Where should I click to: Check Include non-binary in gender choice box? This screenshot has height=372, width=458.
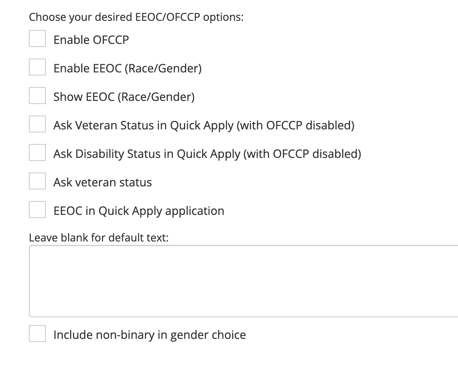click(37, 334)
